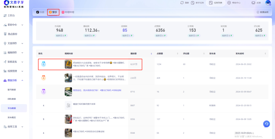Viewport: 275px width, 139px height.
Task: Click the 素材中心 sidebar icon
Action: [5, 25]
